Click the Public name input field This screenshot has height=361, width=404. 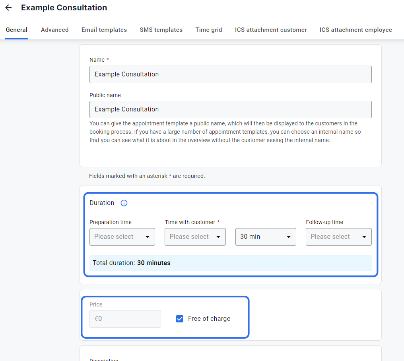click(x=230, y=109)
